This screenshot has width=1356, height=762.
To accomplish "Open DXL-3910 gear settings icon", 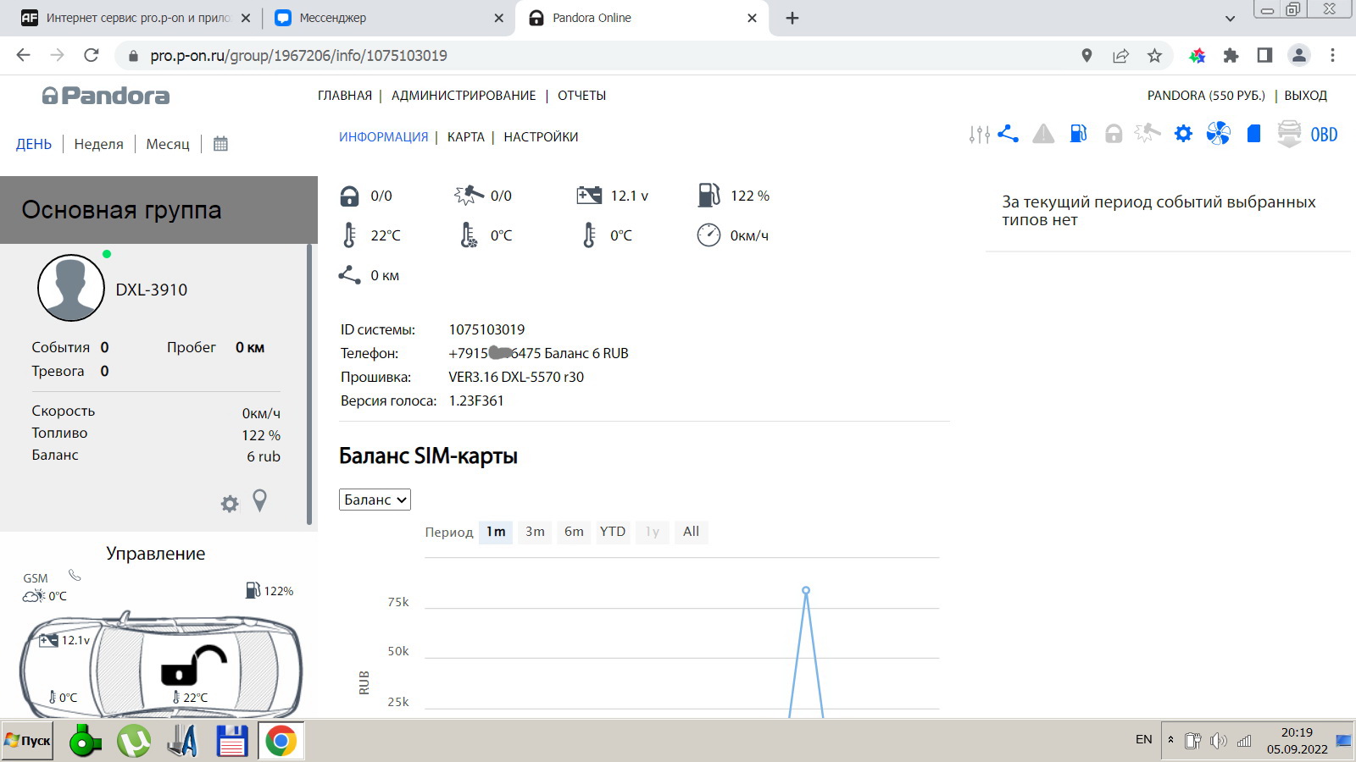I will 230,504.
